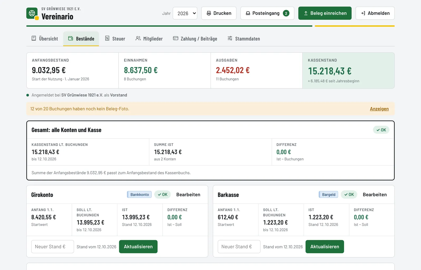Click the Kassenstand value 15.218,43 € in top card
Screen dimensions: 421x270
click(x=330, y=71)
